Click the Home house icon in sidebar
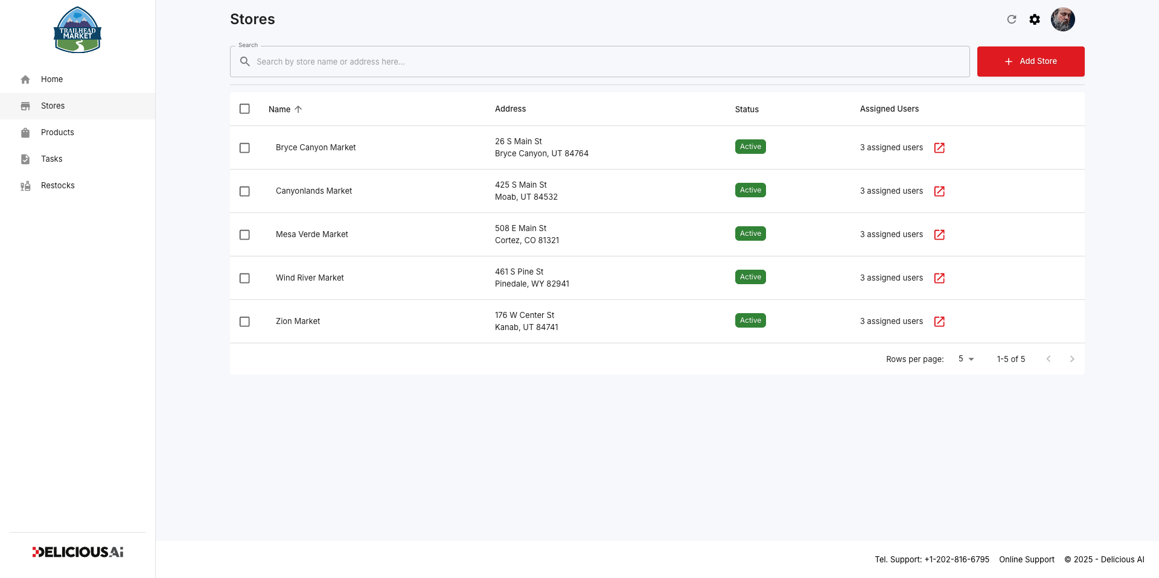Viewport: 1159px width, 578px height. tap(25, 80)
